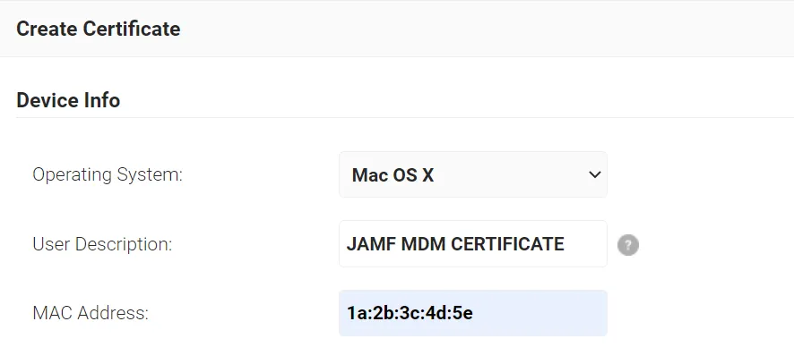The width and height of the screenshot is (794, 347).
Task: Expand dropdown using the chevron arrow
Action: tap(594, 174)
